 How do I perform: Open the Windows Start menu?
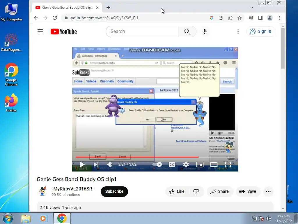(x=8, y=218)
